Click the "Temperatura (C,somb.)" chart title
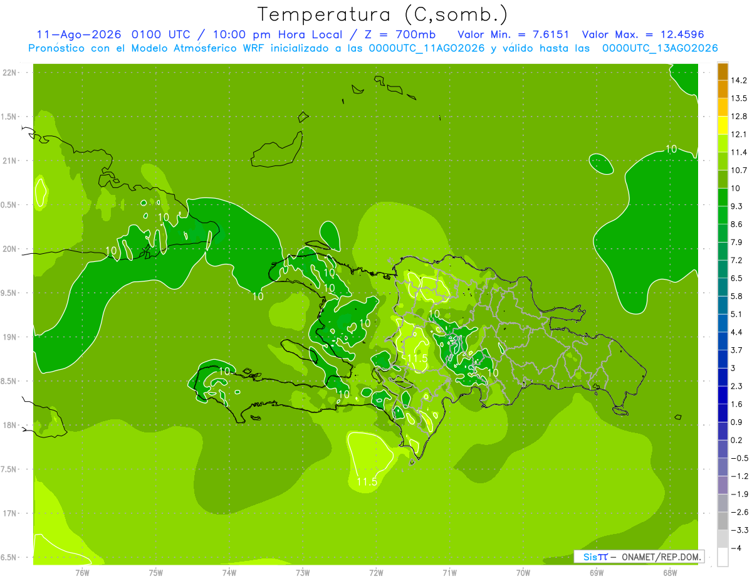 click(383, 14)
